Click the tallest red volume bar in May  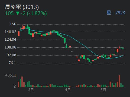[119, 81]
